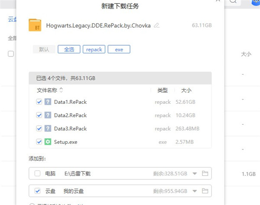Click the E:\迅雷下载 path field

coord(78,174)
